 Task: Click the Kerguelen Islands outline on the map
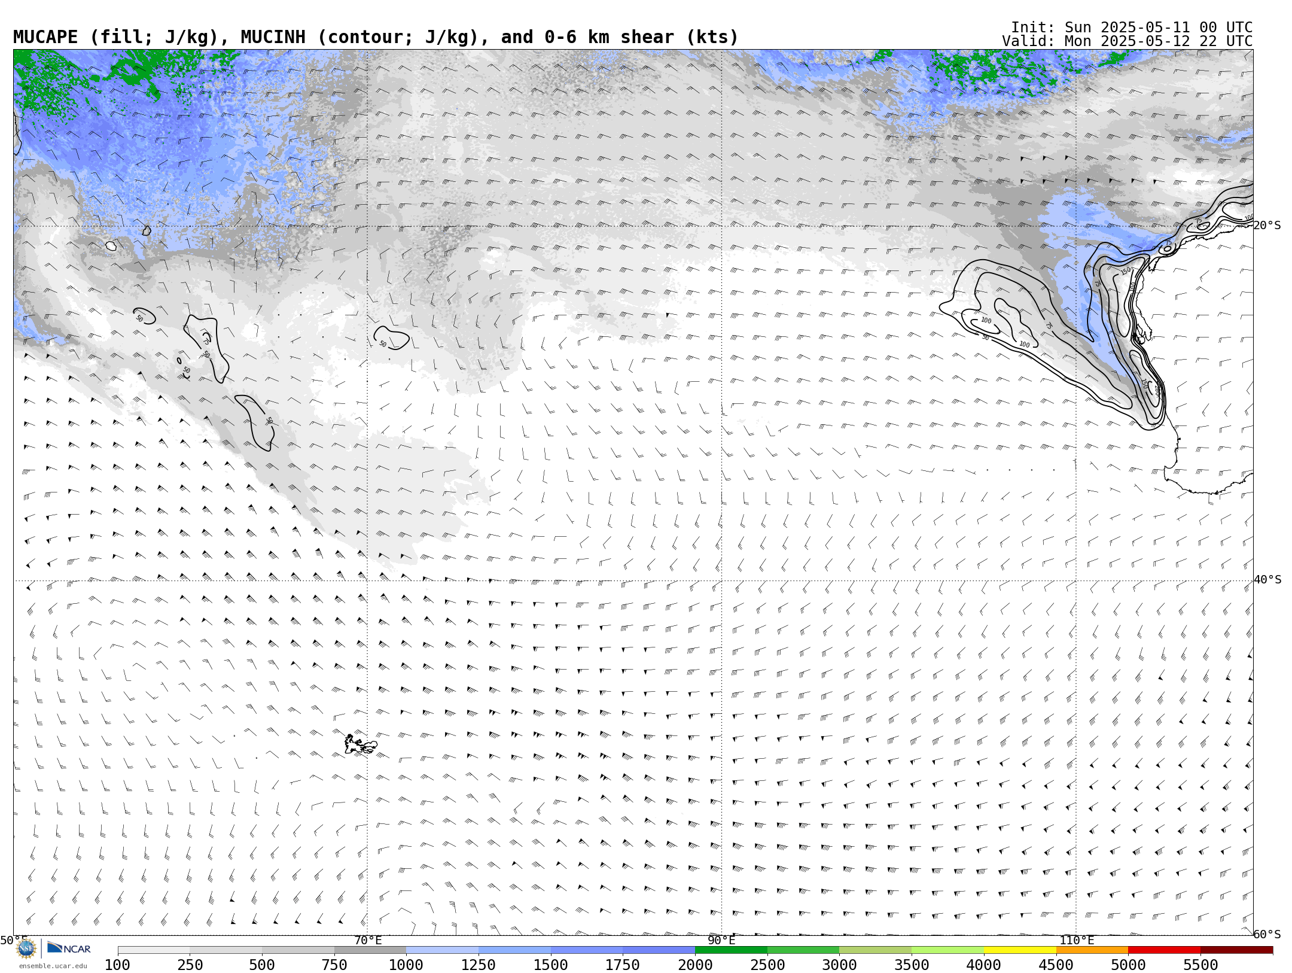click(x=361, y=744)
